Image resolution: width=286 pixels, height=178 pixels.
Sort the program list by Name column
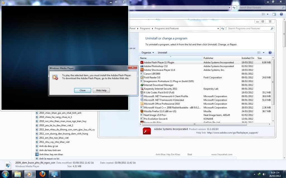point(171,58)
